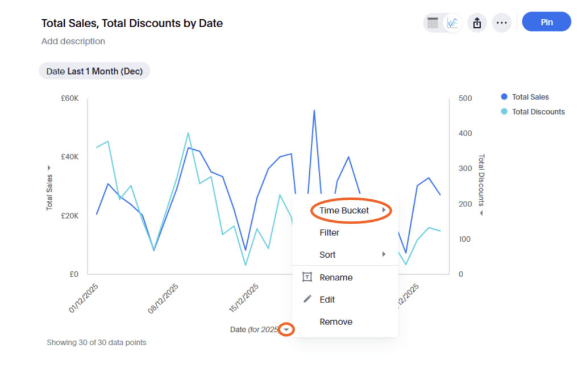Click the Edit pencil icon
The width and height of the screenshot is (582, 366).
(x=307, y=299)
